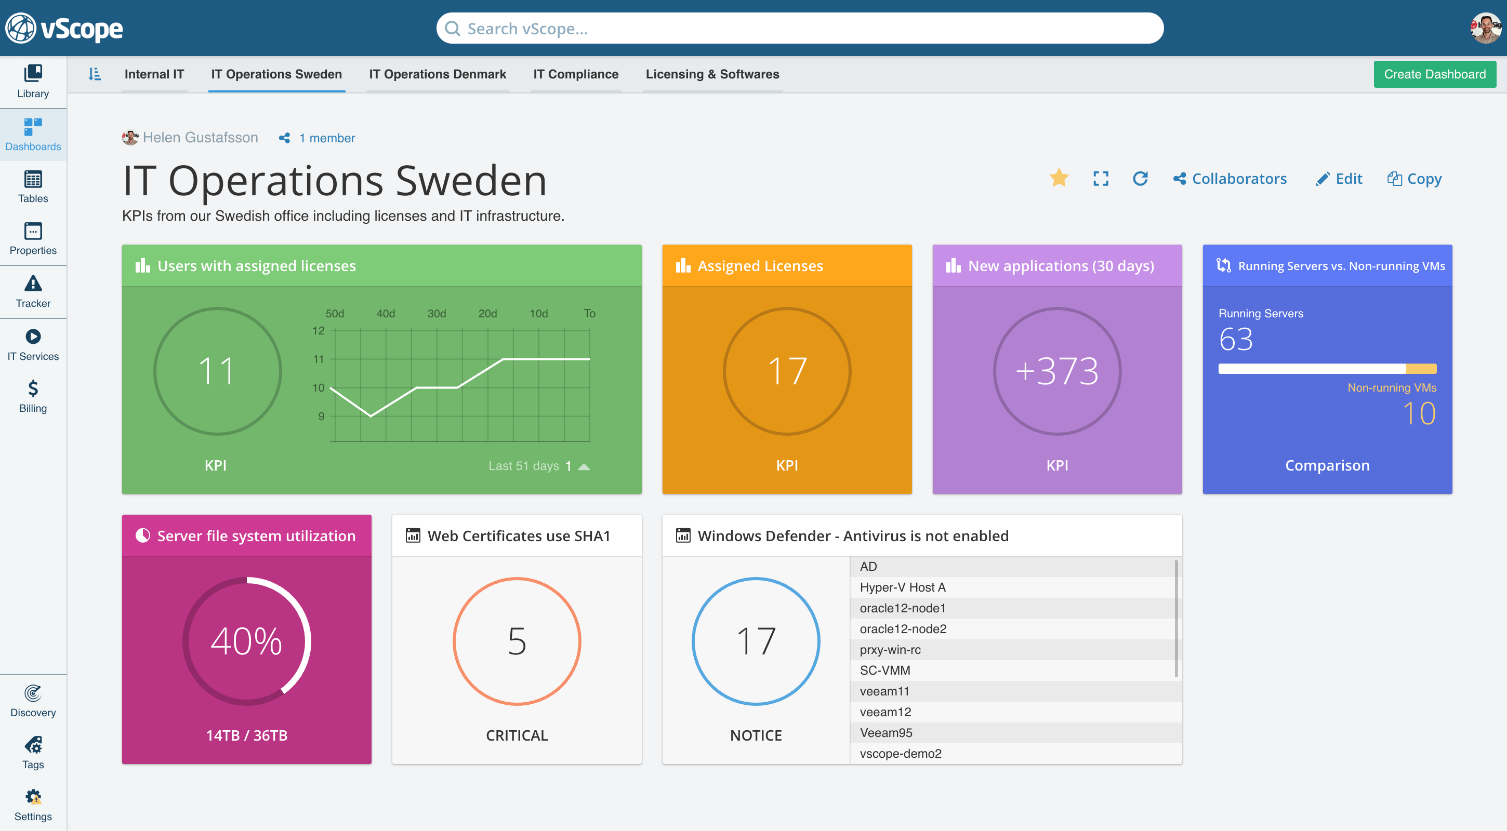This screenshot has width=1507, height=831.
Task: Select the Licensing & Softwares tab
Action: [x=712, y=74]
